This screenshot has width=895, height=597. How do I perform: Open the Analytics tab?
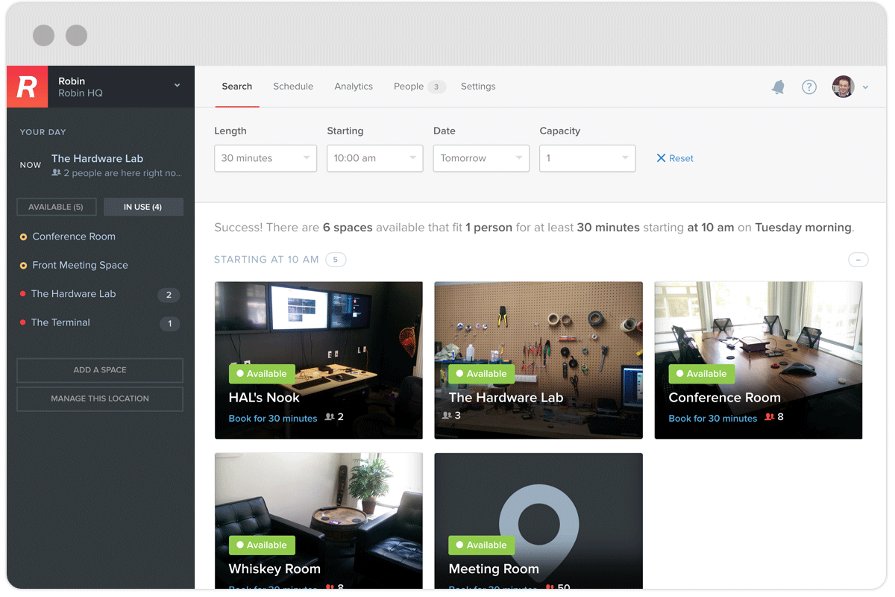click(x=354, y=87)
